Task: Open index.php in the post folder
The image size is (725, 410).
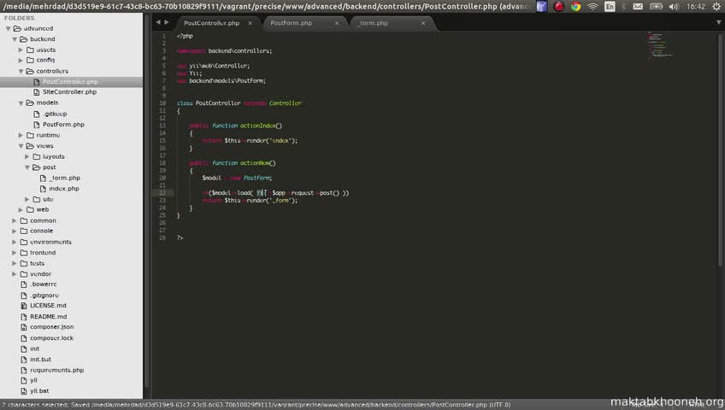Action: (64, 189)
